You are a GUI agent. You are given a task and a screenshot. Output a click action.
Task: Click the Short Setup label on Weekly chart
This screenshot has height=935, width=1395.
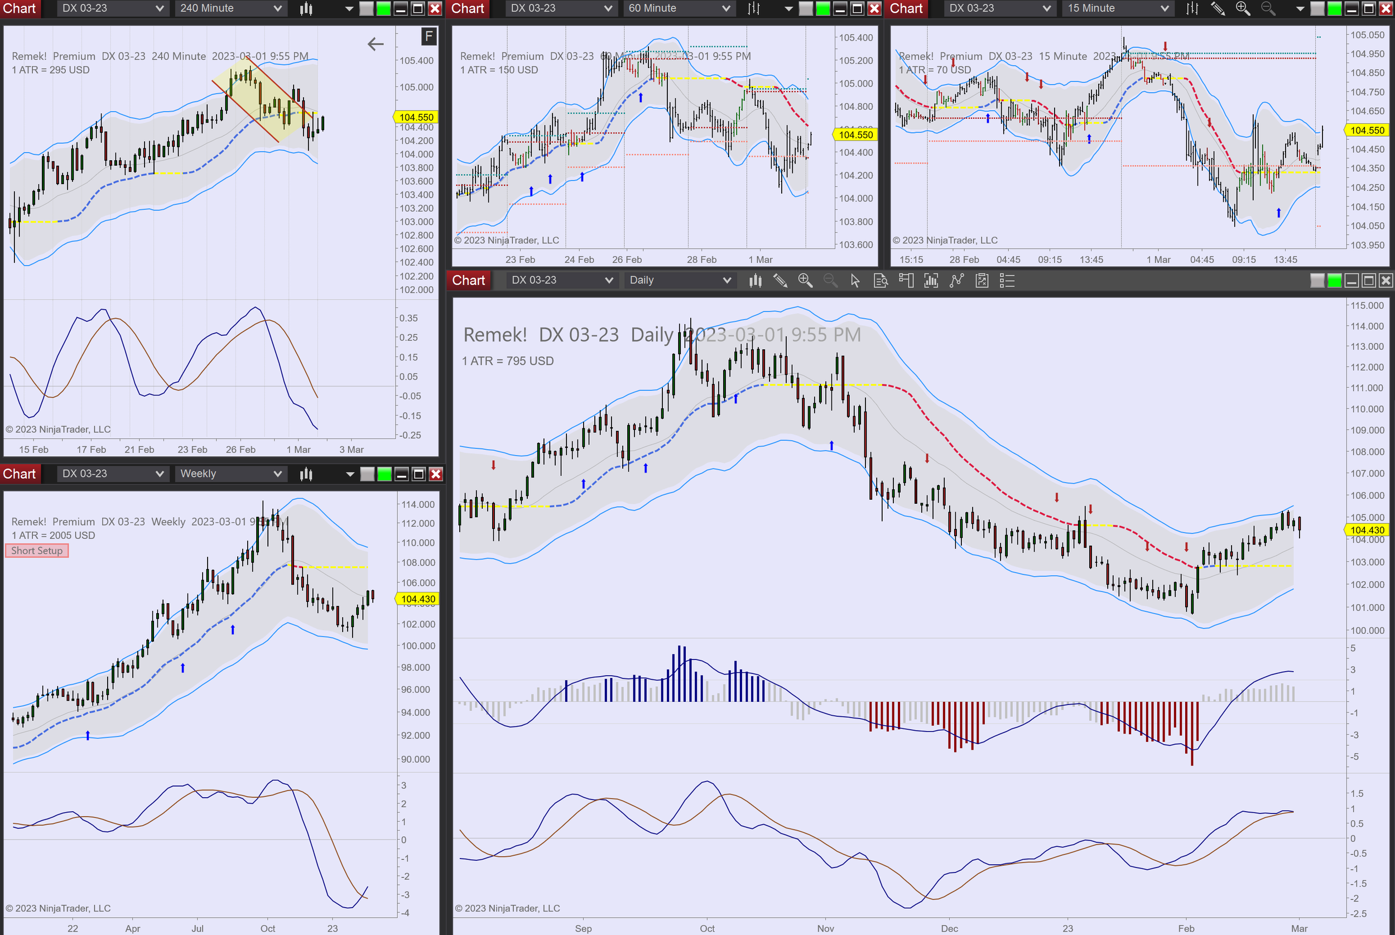click(37, 551)
